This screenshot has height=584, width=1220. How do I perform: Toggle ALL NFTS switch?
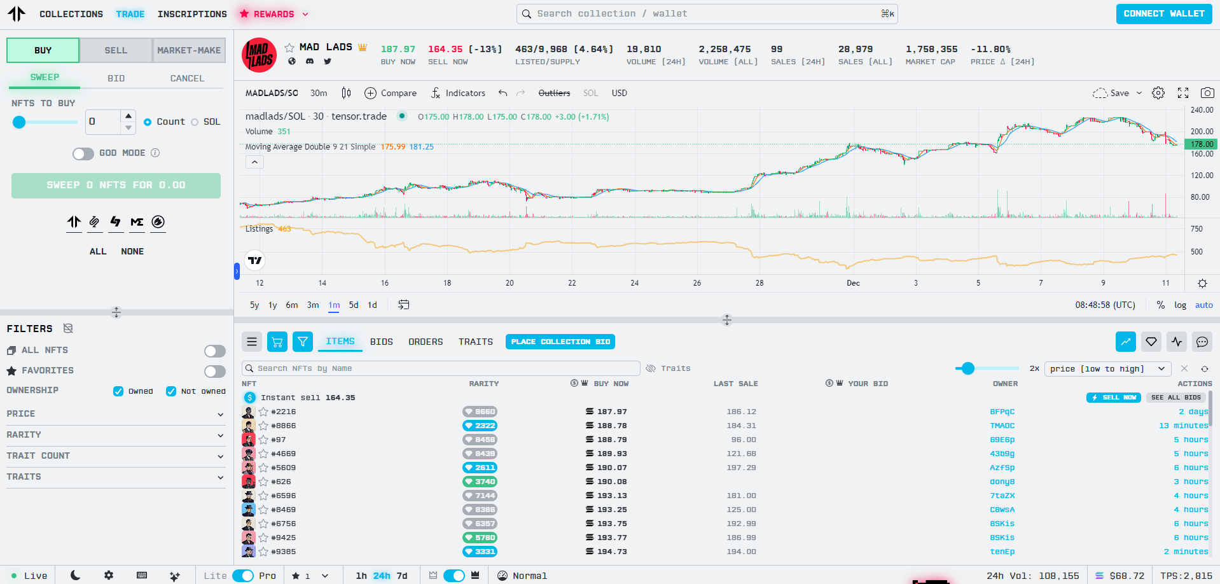coord(215,351)
